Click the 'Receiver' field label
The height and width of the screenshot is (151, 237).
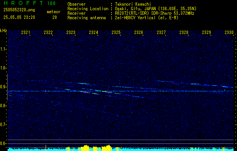click(76, 13)
